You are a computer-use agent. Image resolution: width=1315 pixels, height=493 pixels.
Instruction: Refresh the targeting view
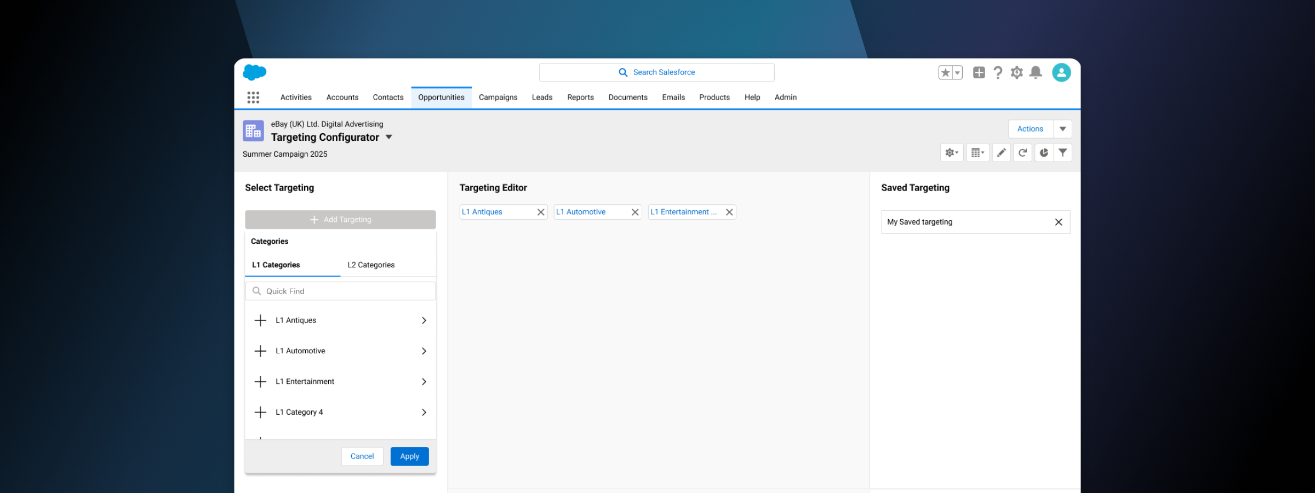point(1022,153)
